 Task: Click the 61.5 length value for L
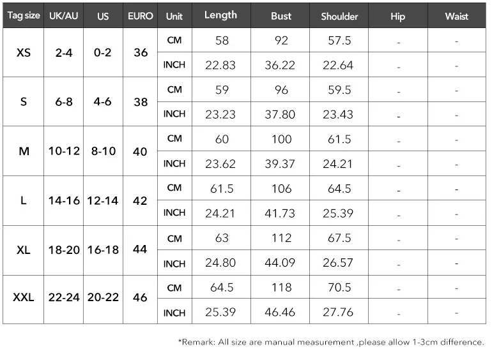coord(220,188)
